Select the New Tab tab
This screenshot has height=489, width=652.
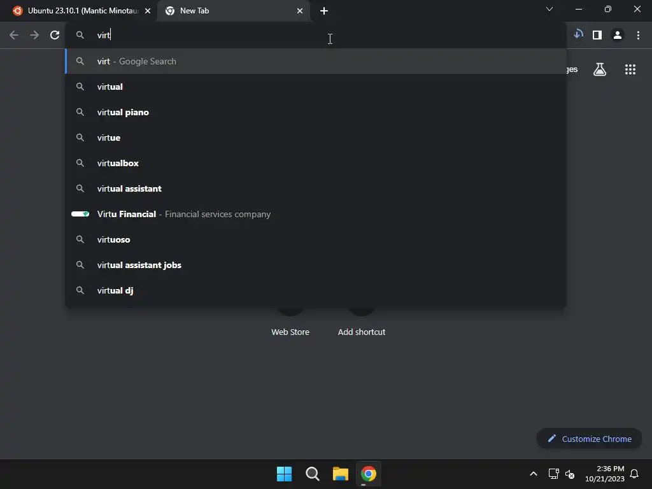234,11
